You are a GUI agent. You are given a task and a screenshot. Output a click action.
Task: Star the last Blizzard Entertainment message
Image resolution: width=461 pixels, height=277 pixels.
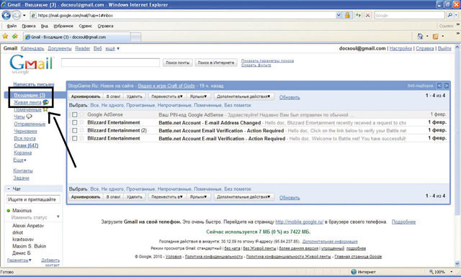(81, 138)
